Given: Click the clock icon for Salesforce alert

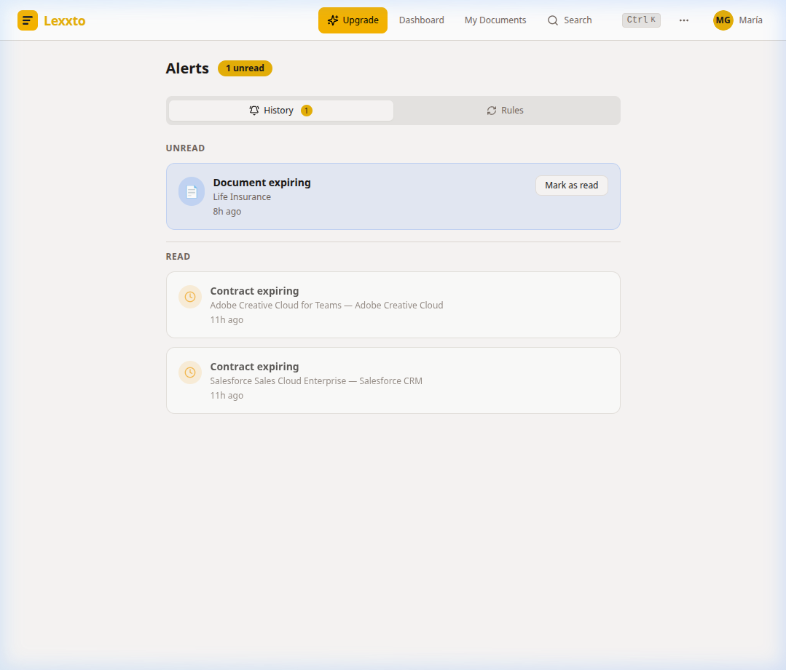Looking at the screenshot, I should [190, 372].
